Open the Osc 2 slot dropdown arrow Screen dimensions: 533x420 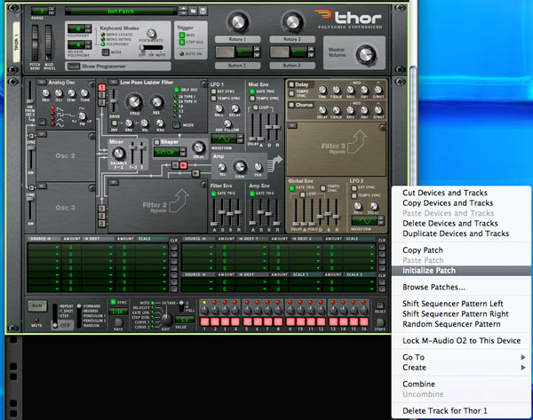42,134
